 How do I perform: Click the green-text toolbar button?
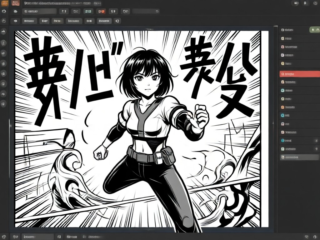88,12
